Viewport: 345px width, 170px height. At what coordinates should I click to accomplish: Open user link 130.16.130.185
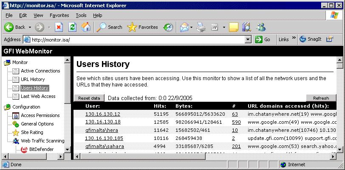click(104, 138)
